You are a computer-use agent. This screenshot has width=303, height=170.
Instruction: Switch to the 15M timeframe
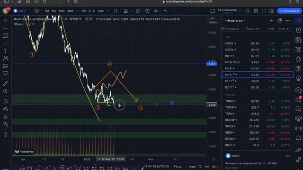click(62, 11)
